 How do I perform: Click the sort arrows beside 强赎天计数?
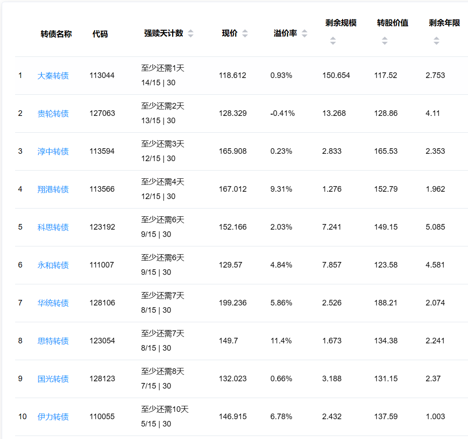pyautogui.click(x=191, y=34)
